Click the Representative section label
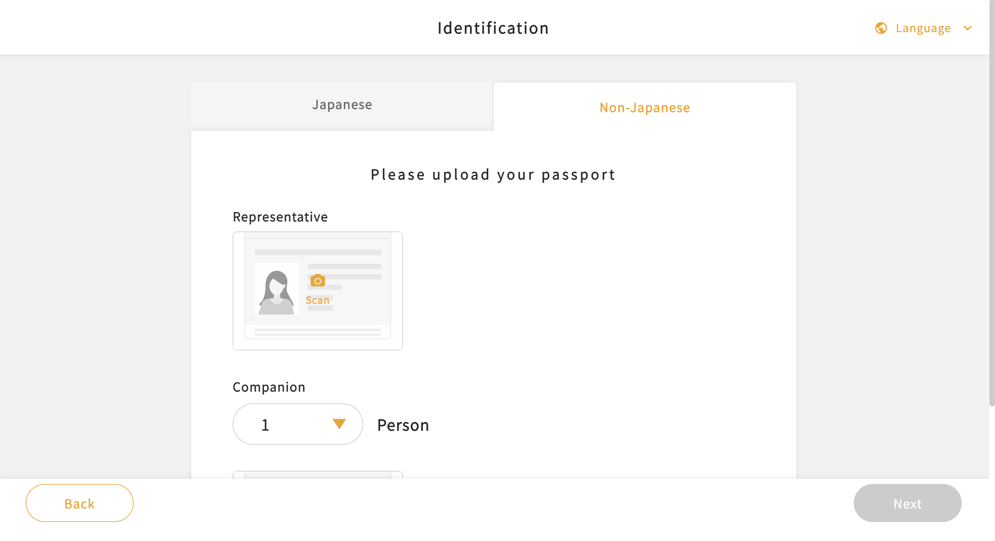Viewport: 995px width, 541px height. 280,217
